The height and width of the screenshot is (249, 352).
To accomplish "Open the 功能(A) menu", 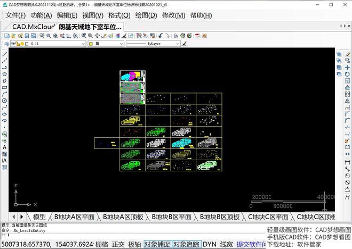I will click(x=41, y=15).
